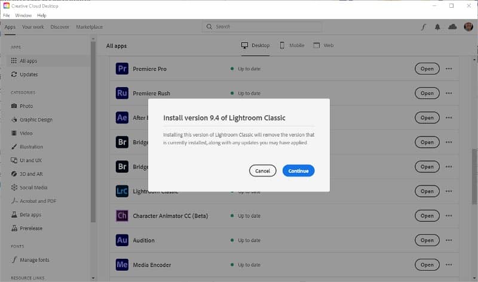Open the Help menu
Image resolution: width=478 pixels, height=282 pixels.
(x=42, y=16)
